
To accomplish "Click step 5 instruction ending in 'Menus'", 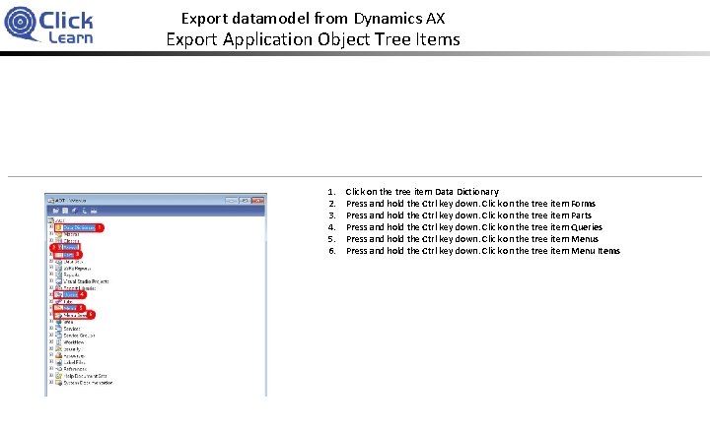I will (x=472, y=239).
